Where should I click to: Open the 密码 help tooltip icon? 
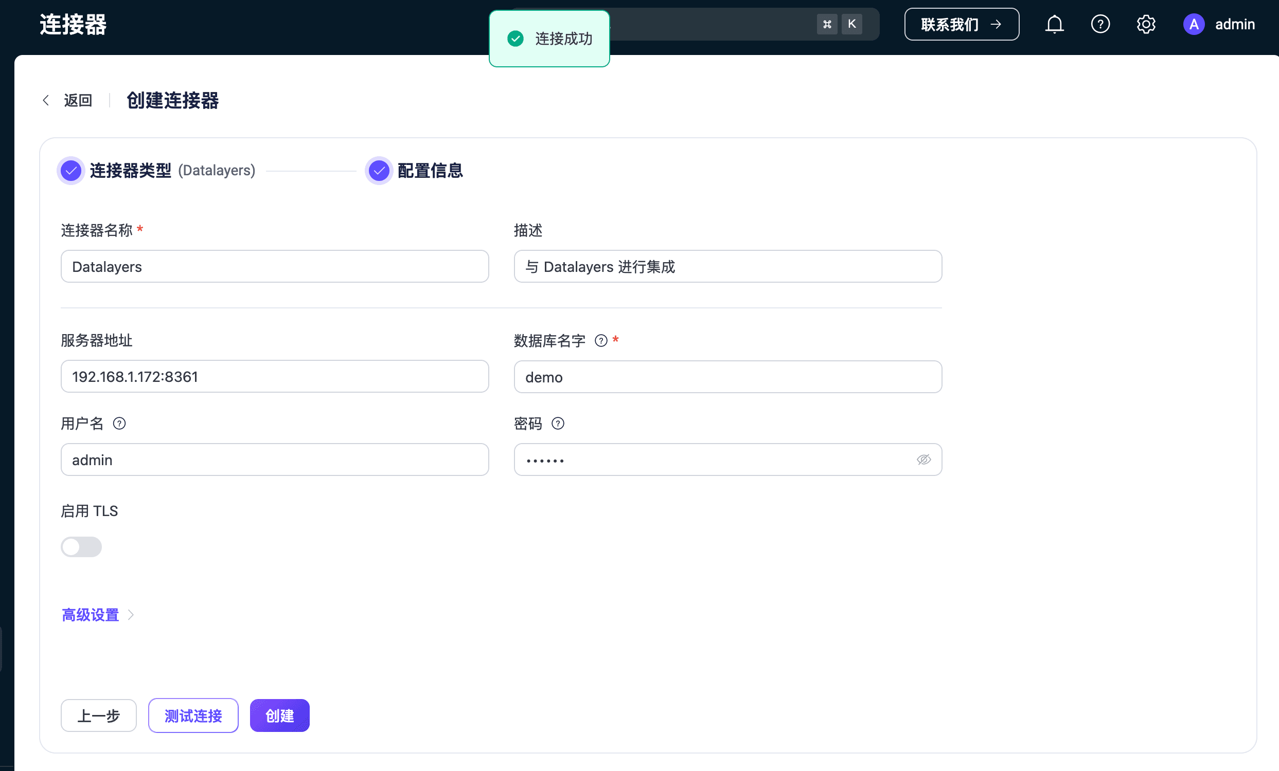click(558, 424)
